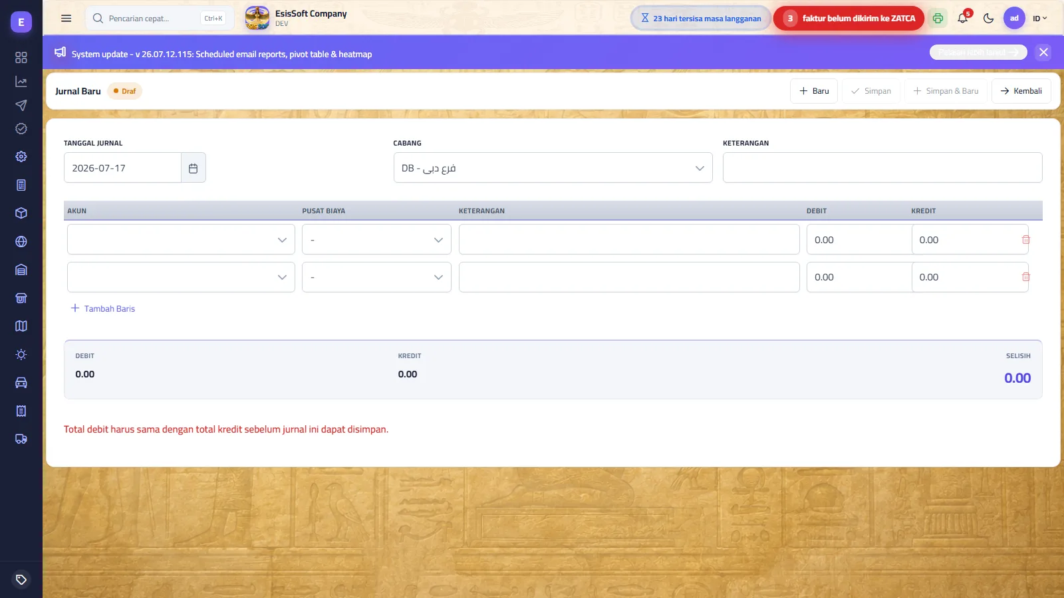Delete the first journal row
This screenshot has width=1064, height=598.
(x=1025, y=239)
